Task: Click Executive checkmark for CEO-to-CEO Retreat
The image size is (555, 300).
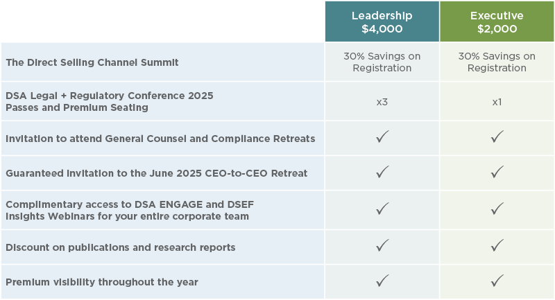Action: coord(497,172)
